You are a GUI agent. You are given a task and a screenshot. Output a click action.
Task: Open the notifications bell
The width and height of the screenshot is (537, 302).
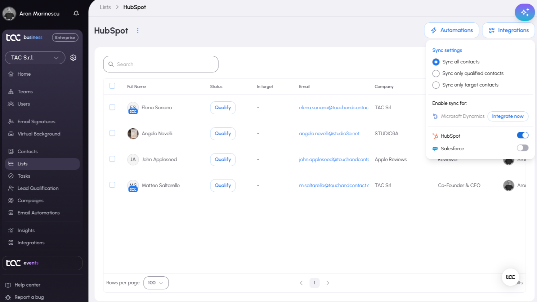(76, 13)
